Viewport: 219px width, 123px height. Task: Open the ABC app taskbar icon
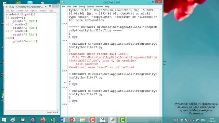click(103, 120)
